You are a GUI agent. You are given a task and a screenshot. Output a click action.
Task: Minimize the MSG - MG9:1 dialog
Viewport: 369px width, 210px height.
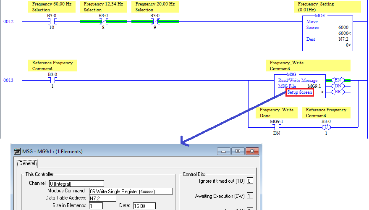pyautogui.click(x=224, y=151)
